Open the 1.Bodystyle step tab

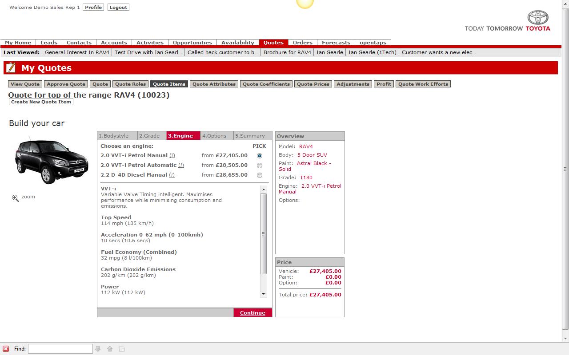coord(117,136)
